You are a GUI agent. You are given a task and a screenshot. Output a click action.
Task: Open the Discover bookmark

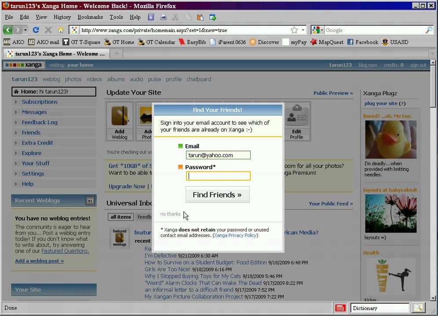coord(264,42)
